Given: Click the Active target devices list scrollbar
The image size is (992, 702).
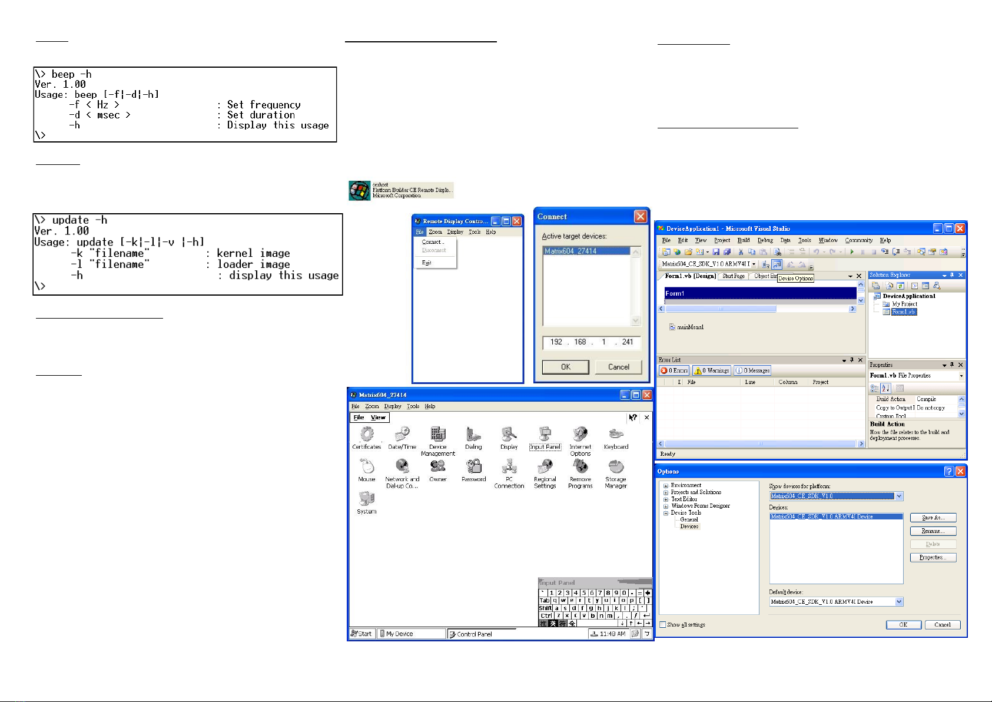Looking at the screenshot, I should click(x=636, y=286).
